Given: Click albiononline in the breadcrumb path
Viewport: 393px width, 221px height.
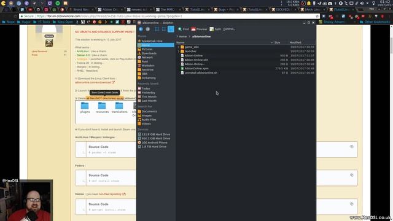Looking at the screenshot, I should (x=201, y=37).
